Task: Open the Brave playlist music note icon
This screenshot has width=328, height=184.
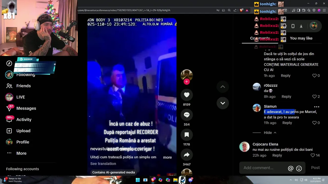Action: pos(293,10)
